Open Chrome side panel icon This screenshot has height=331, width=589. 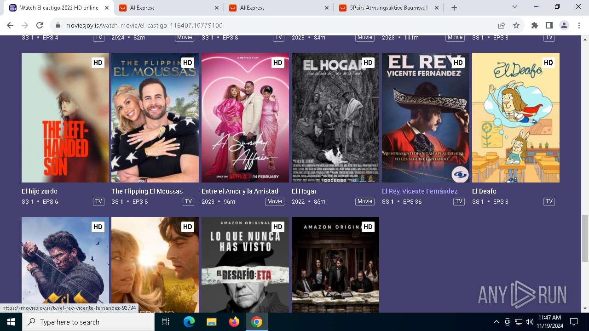[549, 25]
